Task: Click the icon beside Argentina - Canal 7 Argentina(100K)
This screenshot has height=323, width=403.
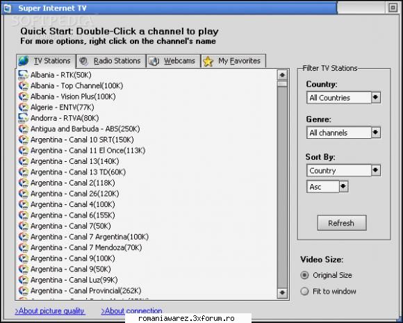Action: (23, 237)
